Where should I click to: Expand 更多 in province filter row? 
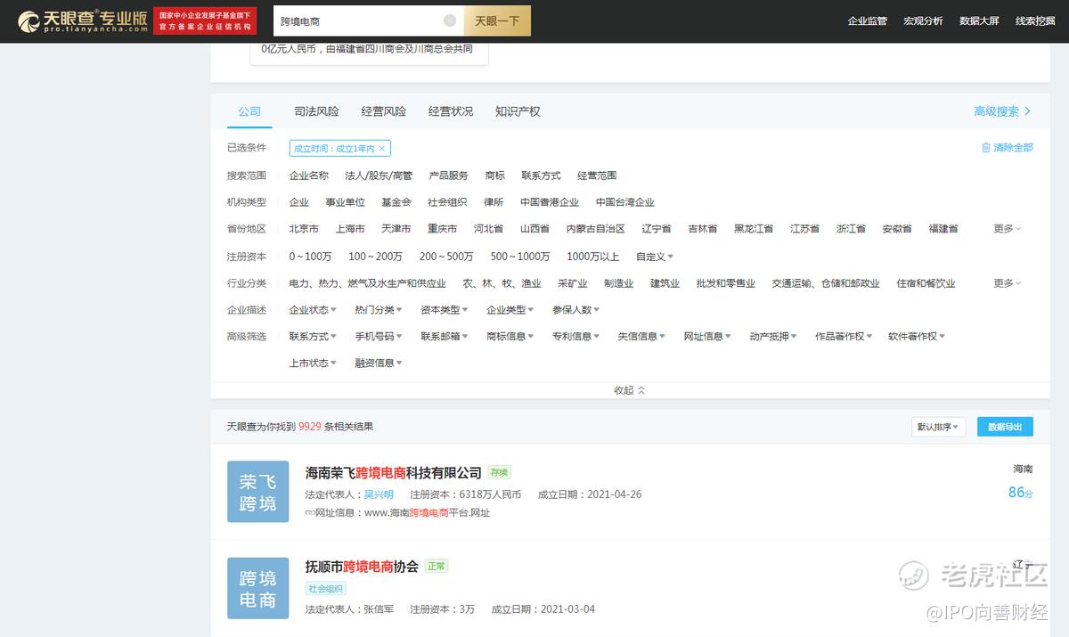click(1007, 229)
